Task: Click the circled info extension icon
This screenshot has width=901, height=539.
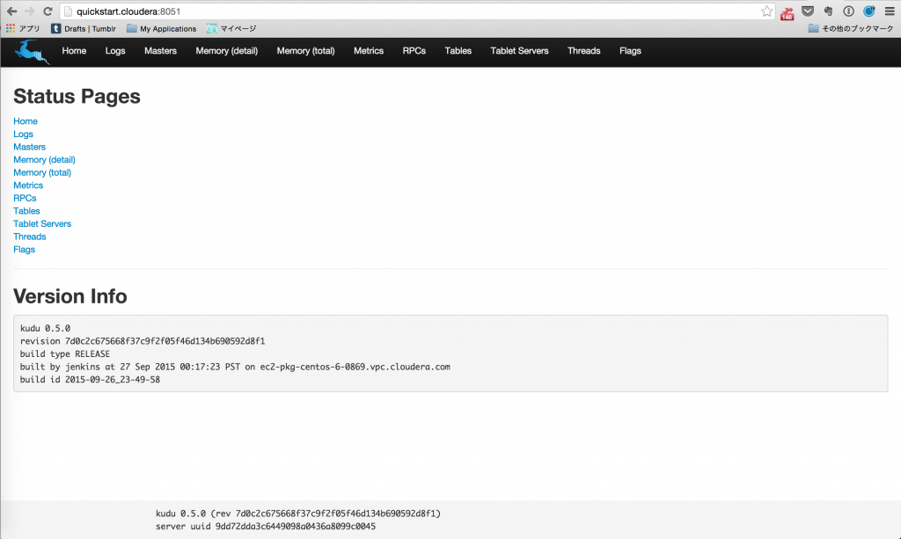Action: pyautogui.click(x=849, y=11)
